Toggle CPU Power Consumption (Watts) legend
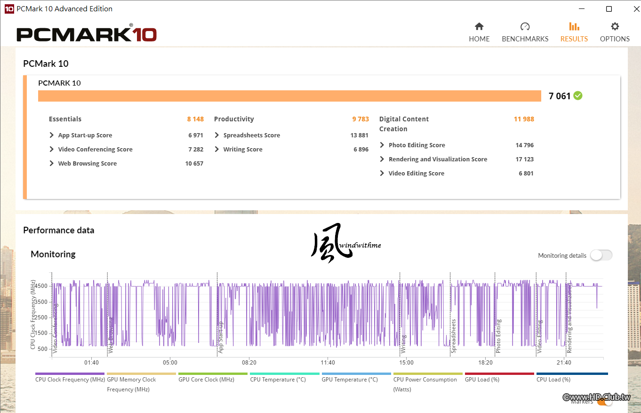This screenshot has width=641, height=413. pos(427,383)
